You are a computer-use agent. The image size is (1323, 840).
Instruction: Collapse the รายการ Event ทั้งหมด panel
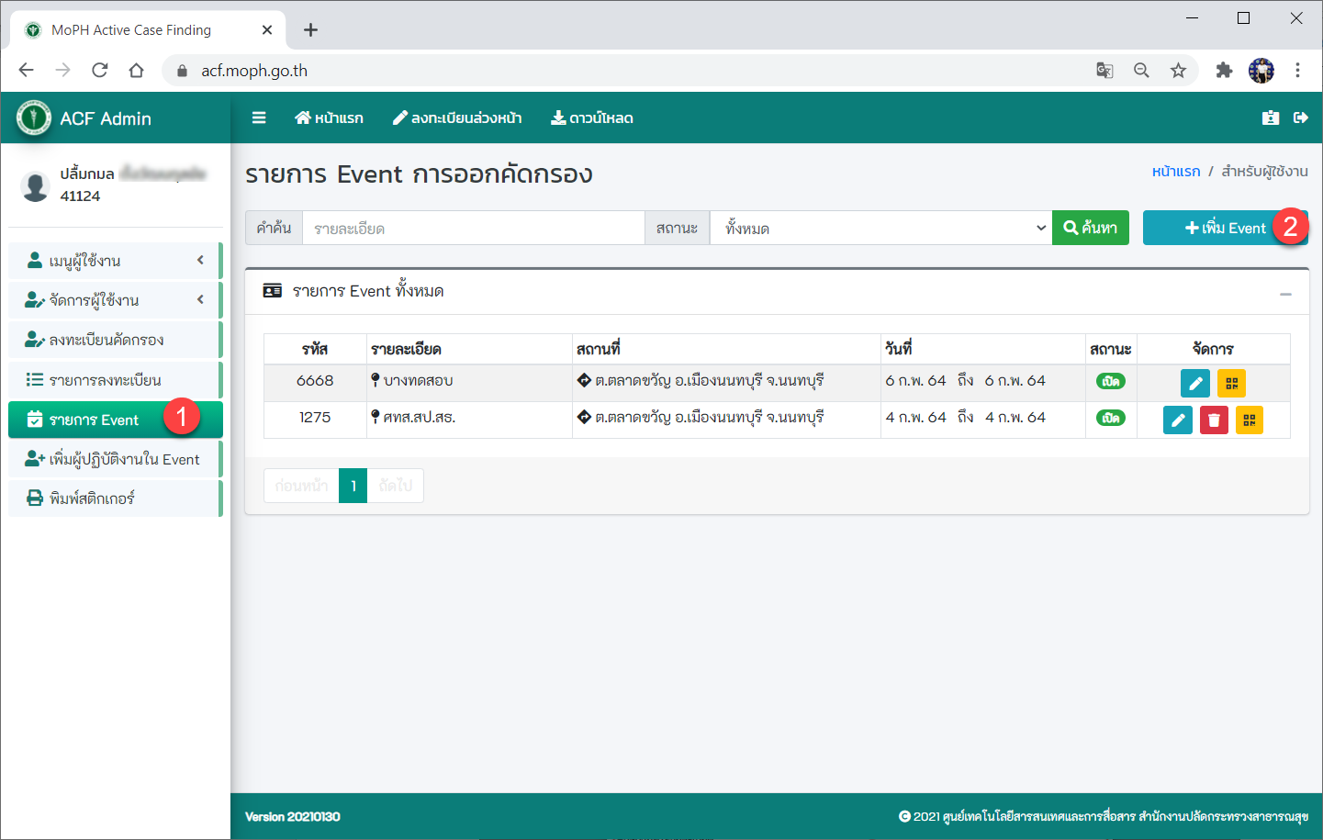(1285, 294)
